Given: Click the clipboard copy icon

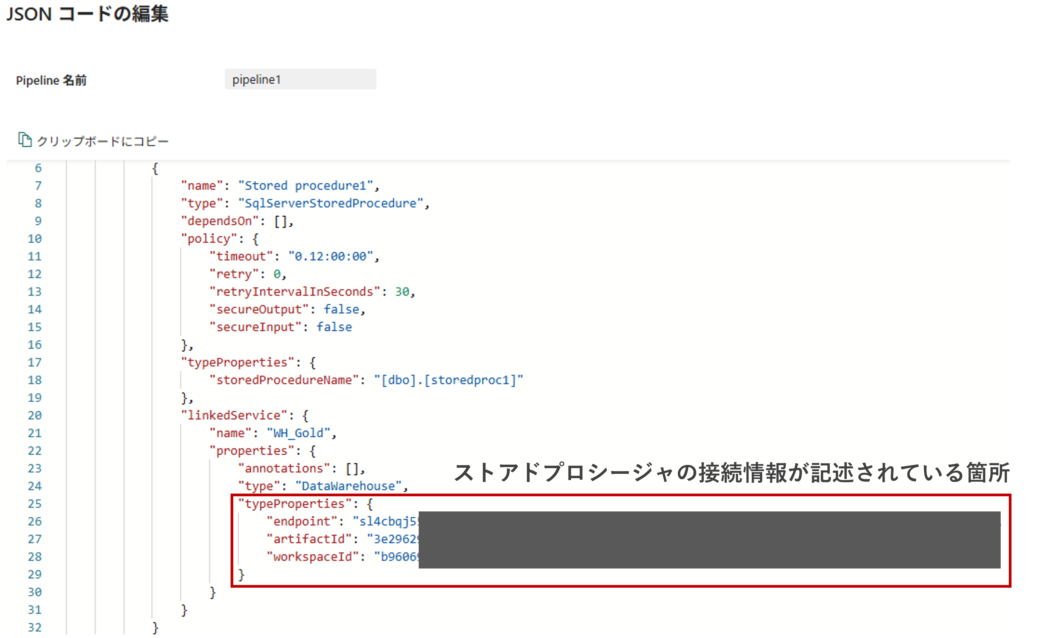Looking at the screenshot, I should click(25, 140).
